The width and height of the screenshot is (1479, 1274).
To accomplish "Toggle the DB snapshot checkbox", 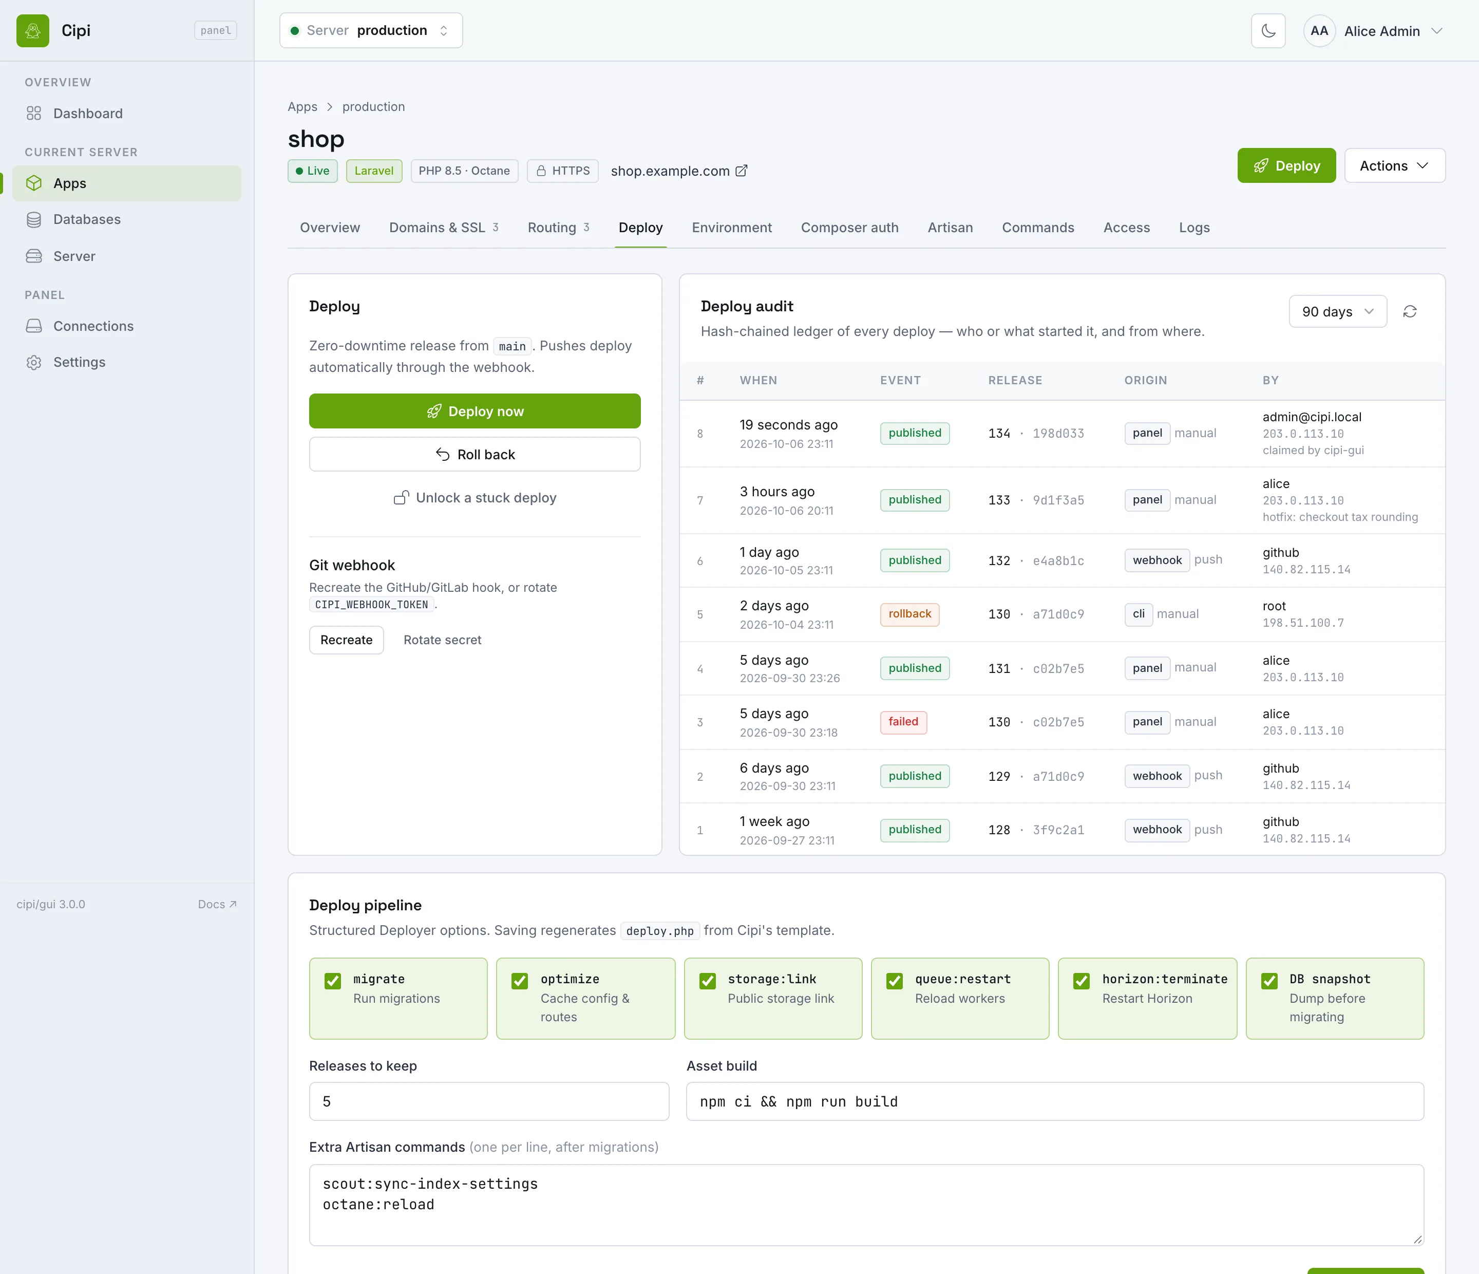I will [1269, 981].
